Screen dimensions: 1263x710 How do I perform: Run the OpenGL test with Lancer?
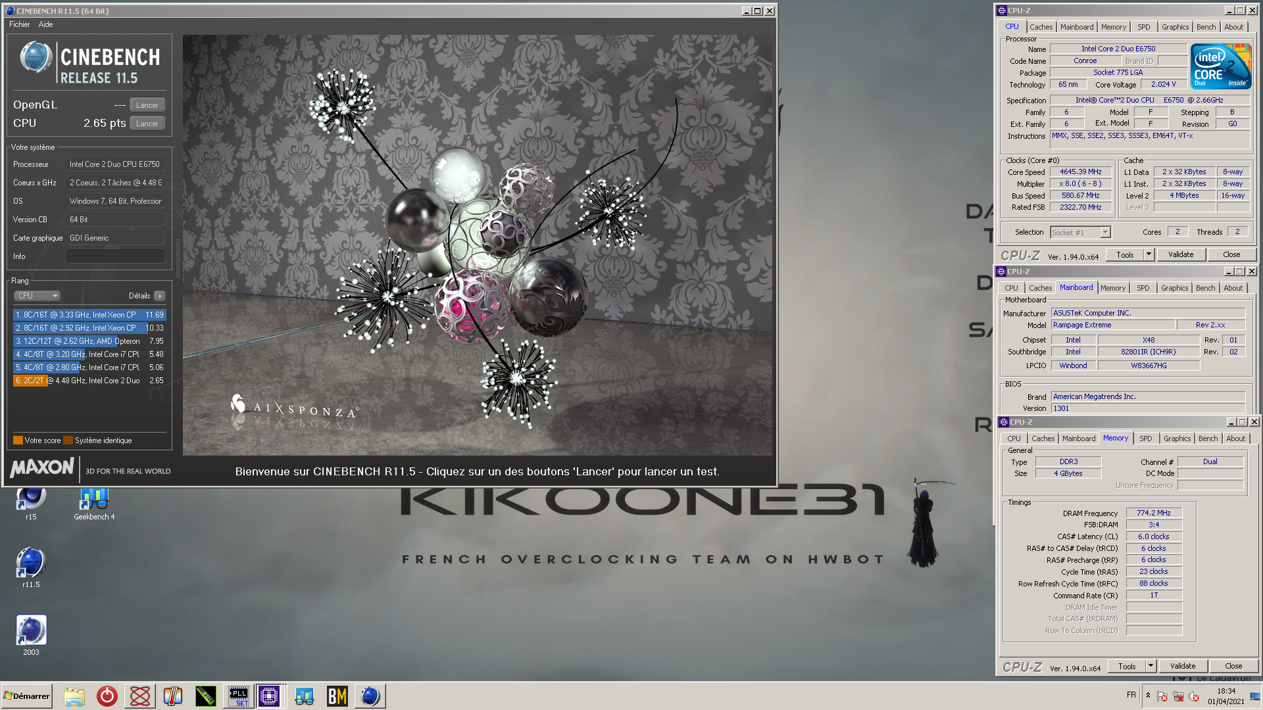pos(147,105)
